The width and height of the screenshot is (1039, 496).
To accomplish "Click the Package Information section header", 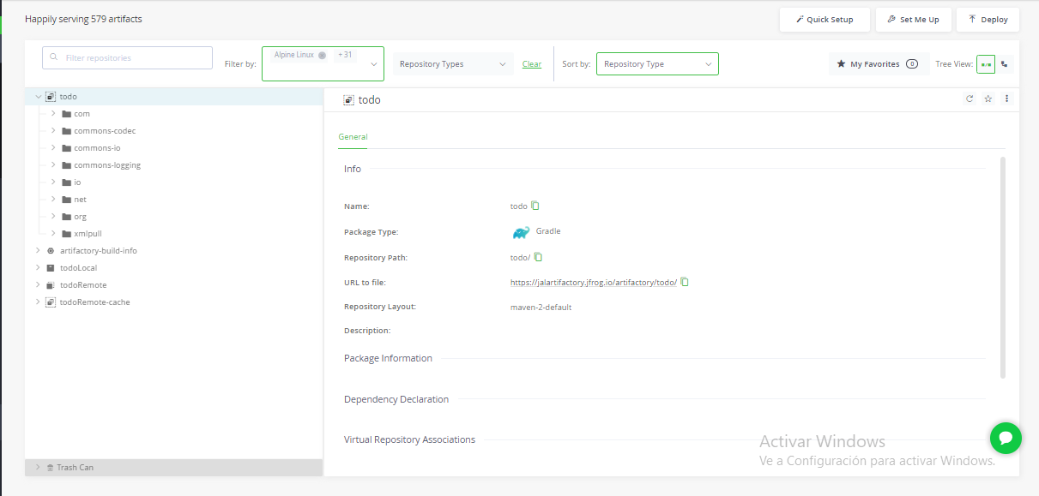I will (388, 358).
